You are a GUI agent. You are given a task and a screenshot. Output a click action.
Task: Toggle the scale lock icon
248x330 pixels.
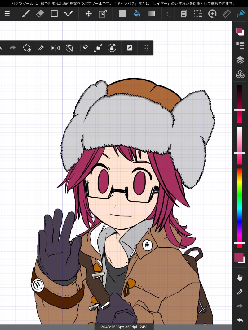click(98, 48)
